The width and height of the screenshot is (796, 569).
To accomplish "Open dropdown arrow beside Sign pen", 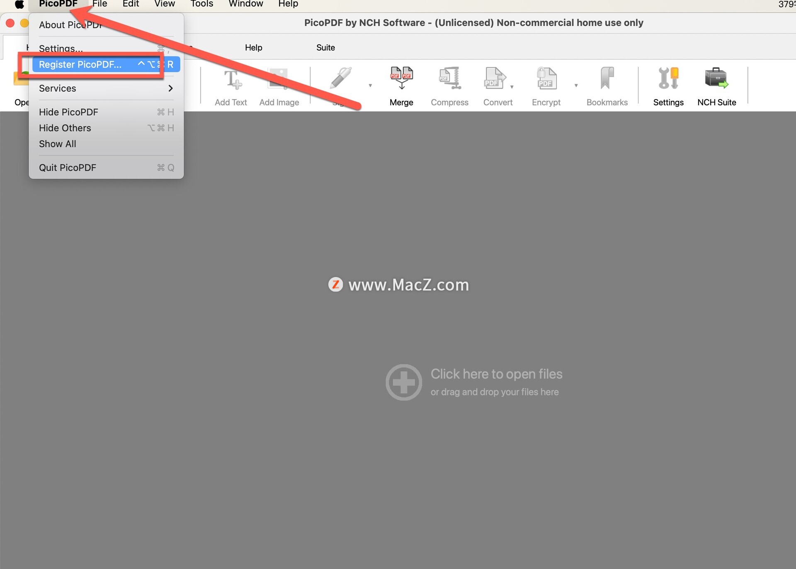I will click(370, 86).
